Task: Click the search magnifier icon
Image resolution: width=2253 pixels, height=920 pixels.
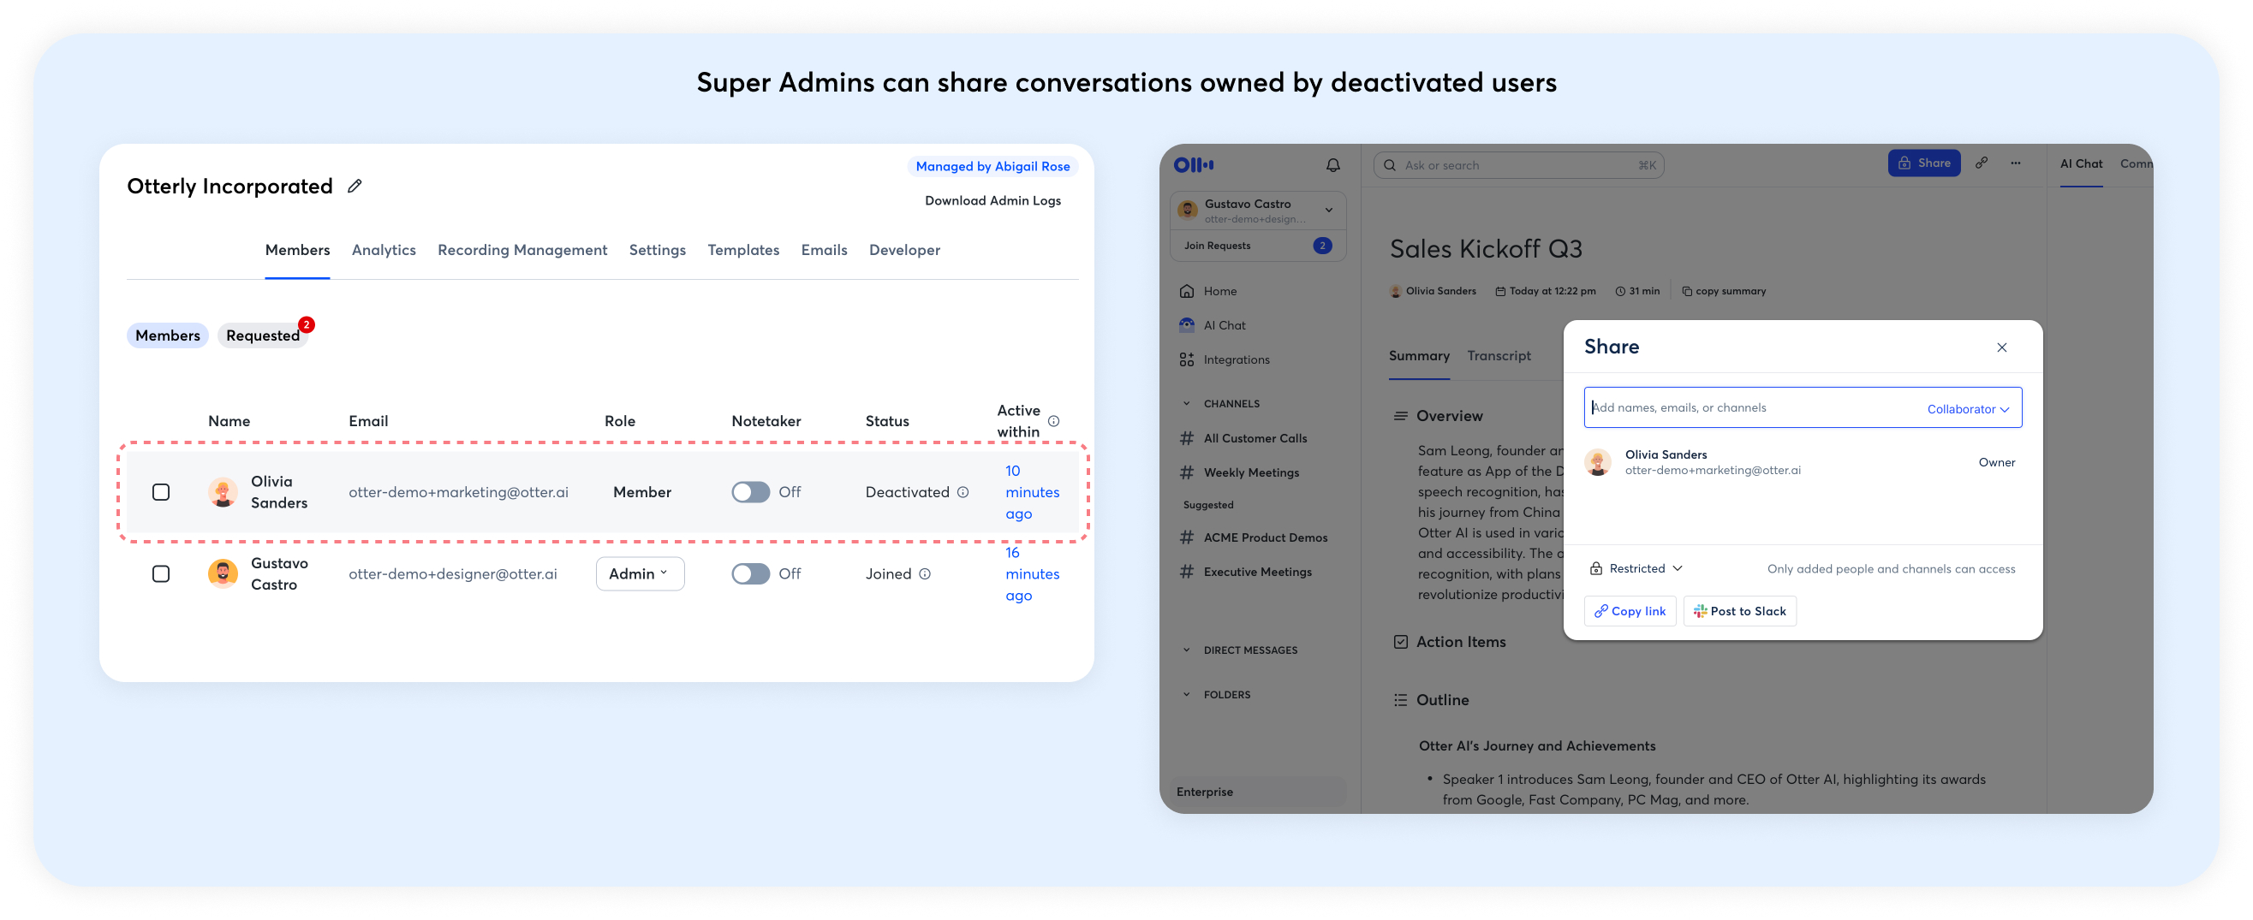Action: (1389, 165)
